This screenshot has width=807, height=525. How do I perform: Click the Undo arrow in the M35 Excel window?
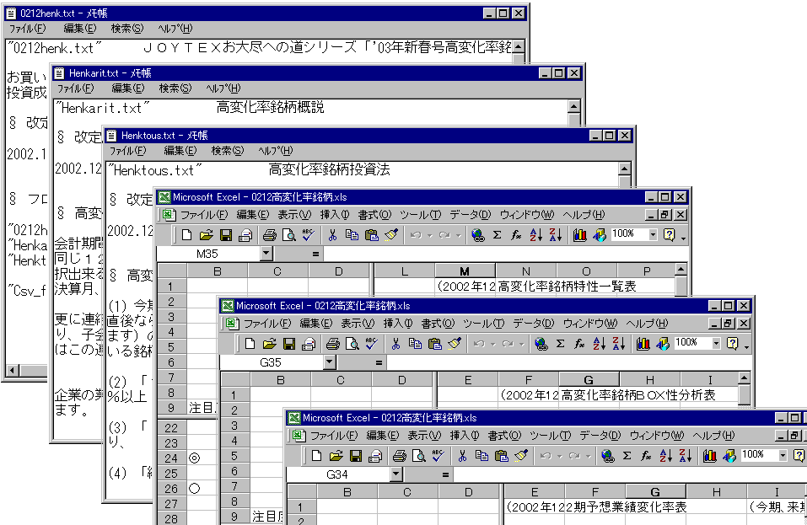[416, 235]
